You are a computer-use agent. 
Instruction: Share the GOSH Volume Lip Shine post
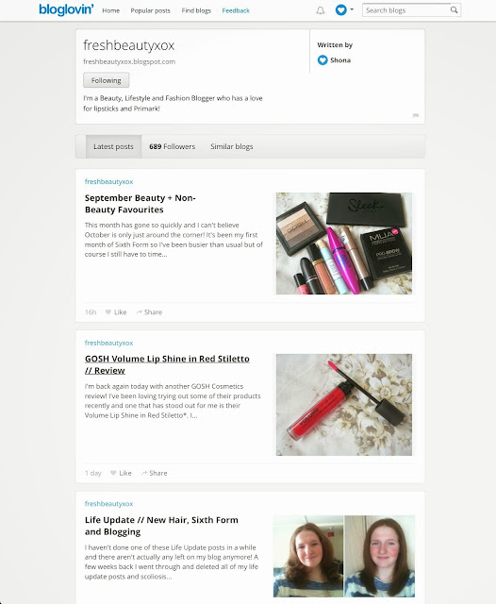(154, 473)
